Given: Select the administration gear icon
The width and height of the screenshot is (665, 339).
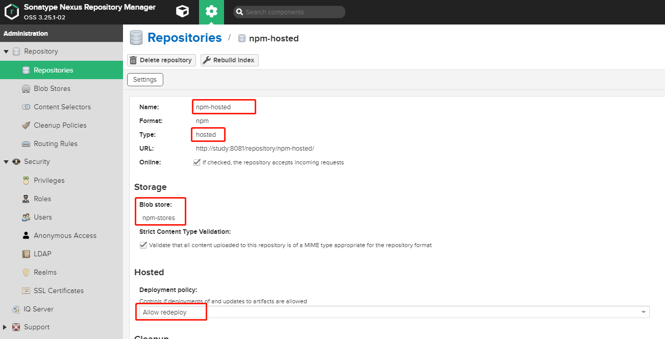Looking at the screenshot, I should tap(211, 12).
